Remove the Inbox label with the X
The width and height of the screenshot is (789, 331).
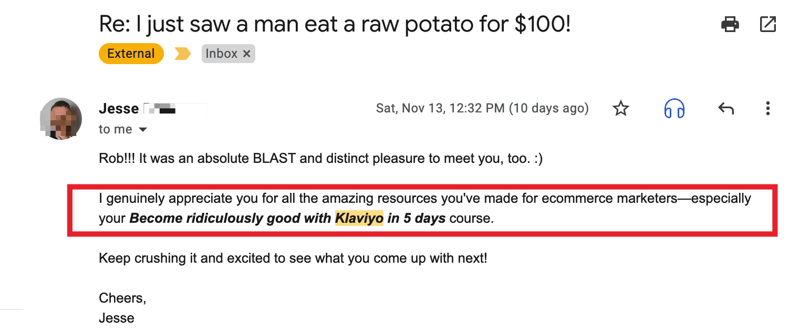click(x=246, y=54)
